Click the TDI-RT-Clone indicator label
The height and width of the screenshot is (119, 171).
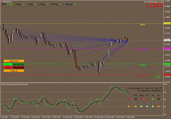coord(15,84)
